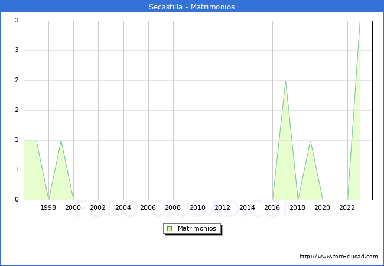Click the 2016 x-axis label

tap(272, 207)
